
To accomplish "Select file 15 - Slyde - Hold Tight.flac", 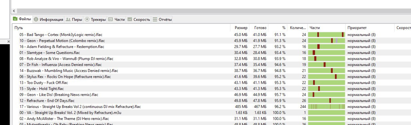I will (41, 88).
